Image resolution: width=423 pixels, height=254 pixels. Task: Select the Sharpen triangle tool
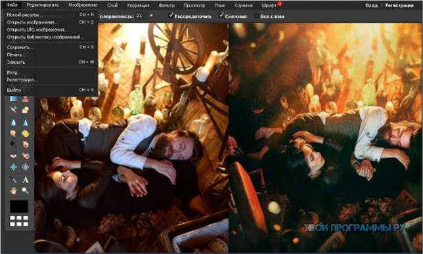click(x=26, y=123)
